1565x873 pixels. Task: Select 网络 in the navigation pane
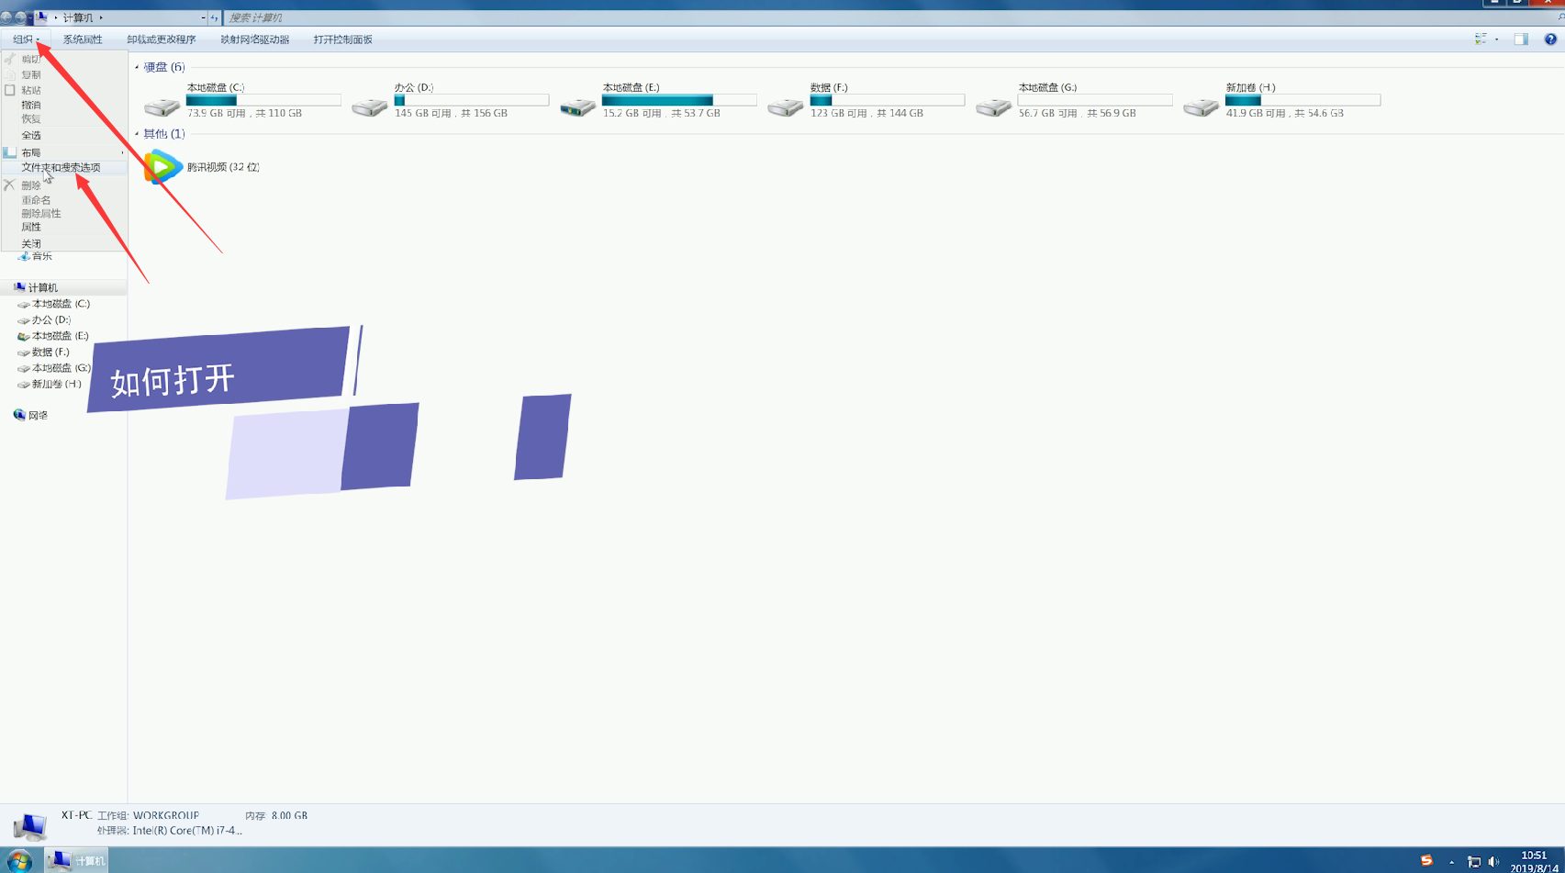coord(38,416)
